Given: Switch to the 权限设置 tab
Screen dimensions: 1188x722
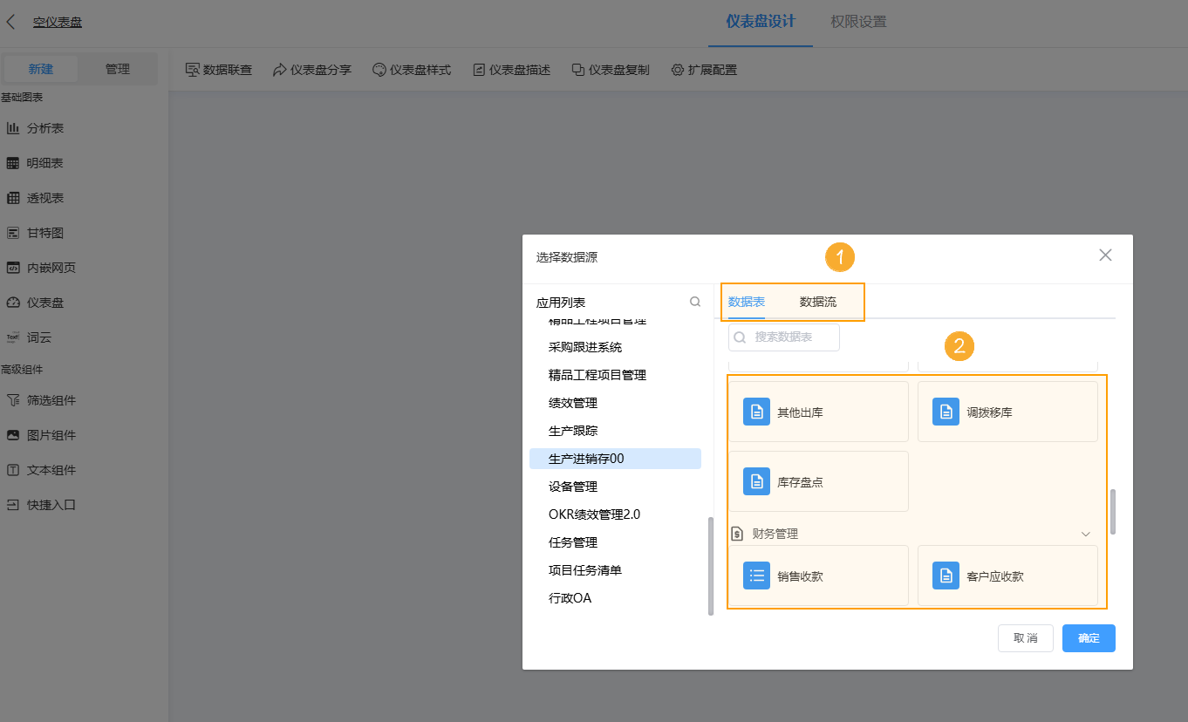Looking at the screenshot, I should click(x=857, y=21).
